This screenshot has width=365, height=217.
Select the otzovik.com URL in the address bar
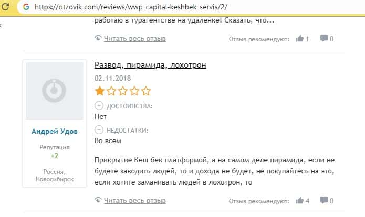[131, 7]
